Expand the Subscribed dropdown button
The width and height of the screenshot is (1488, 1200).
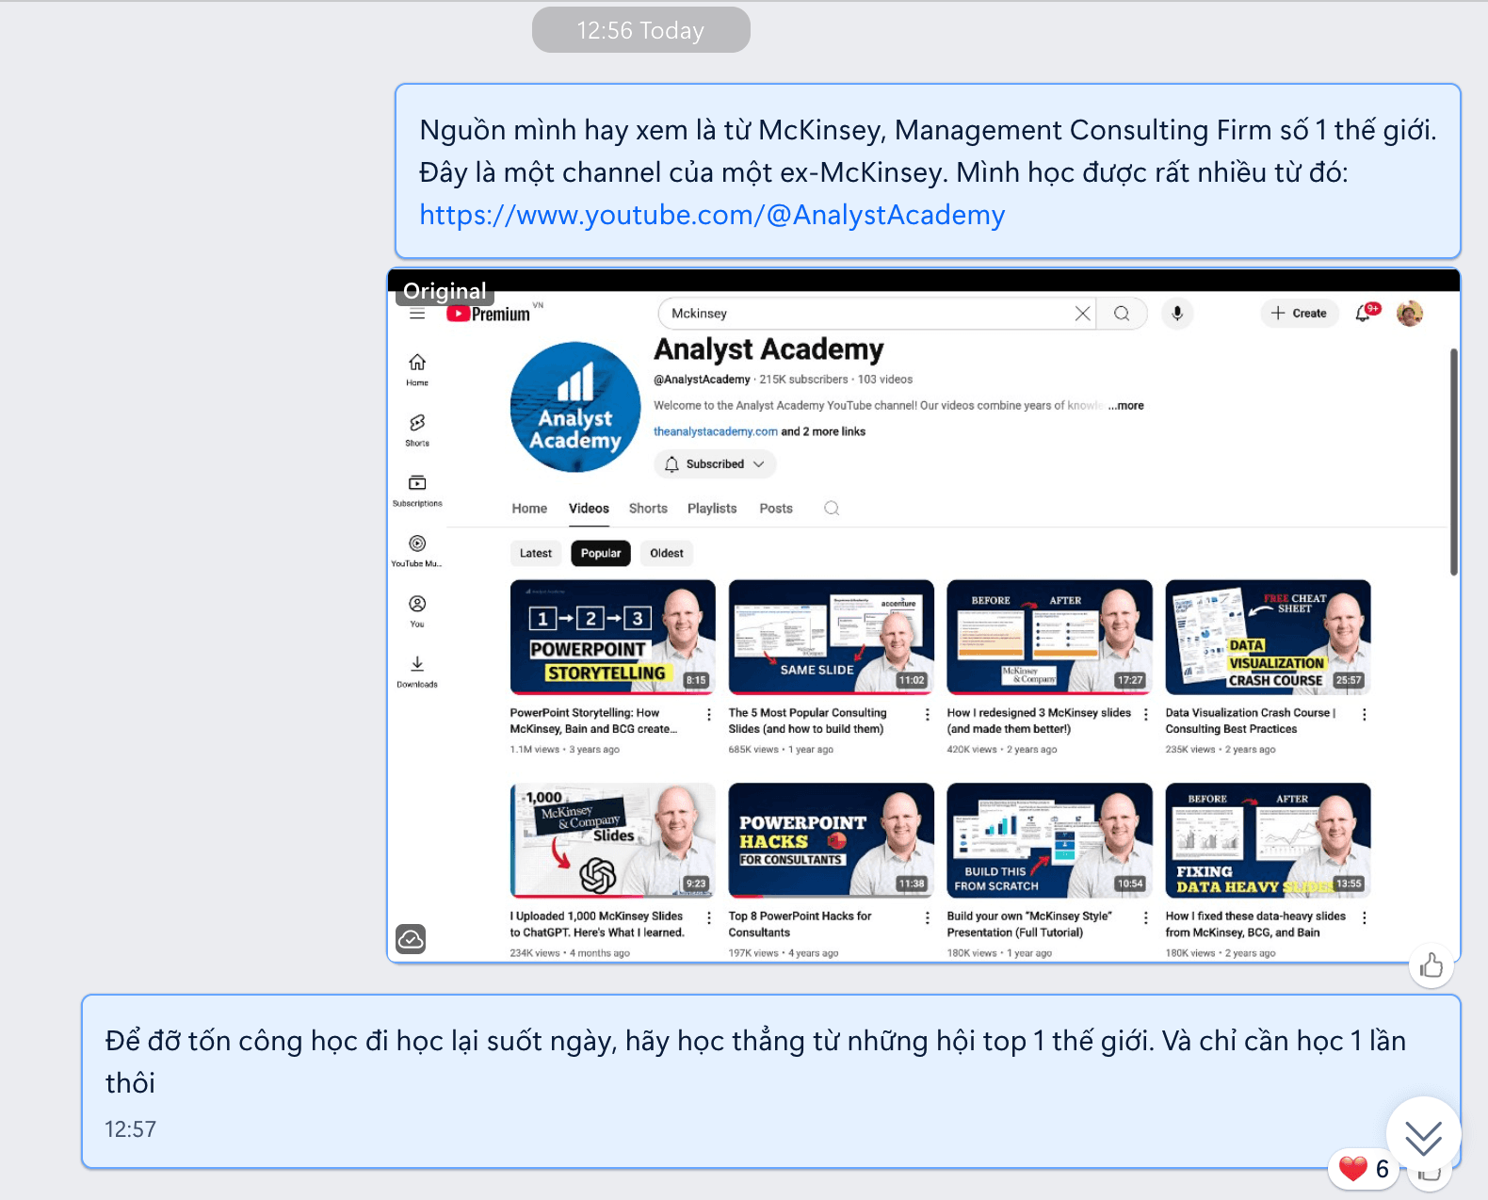coord(715,463)
